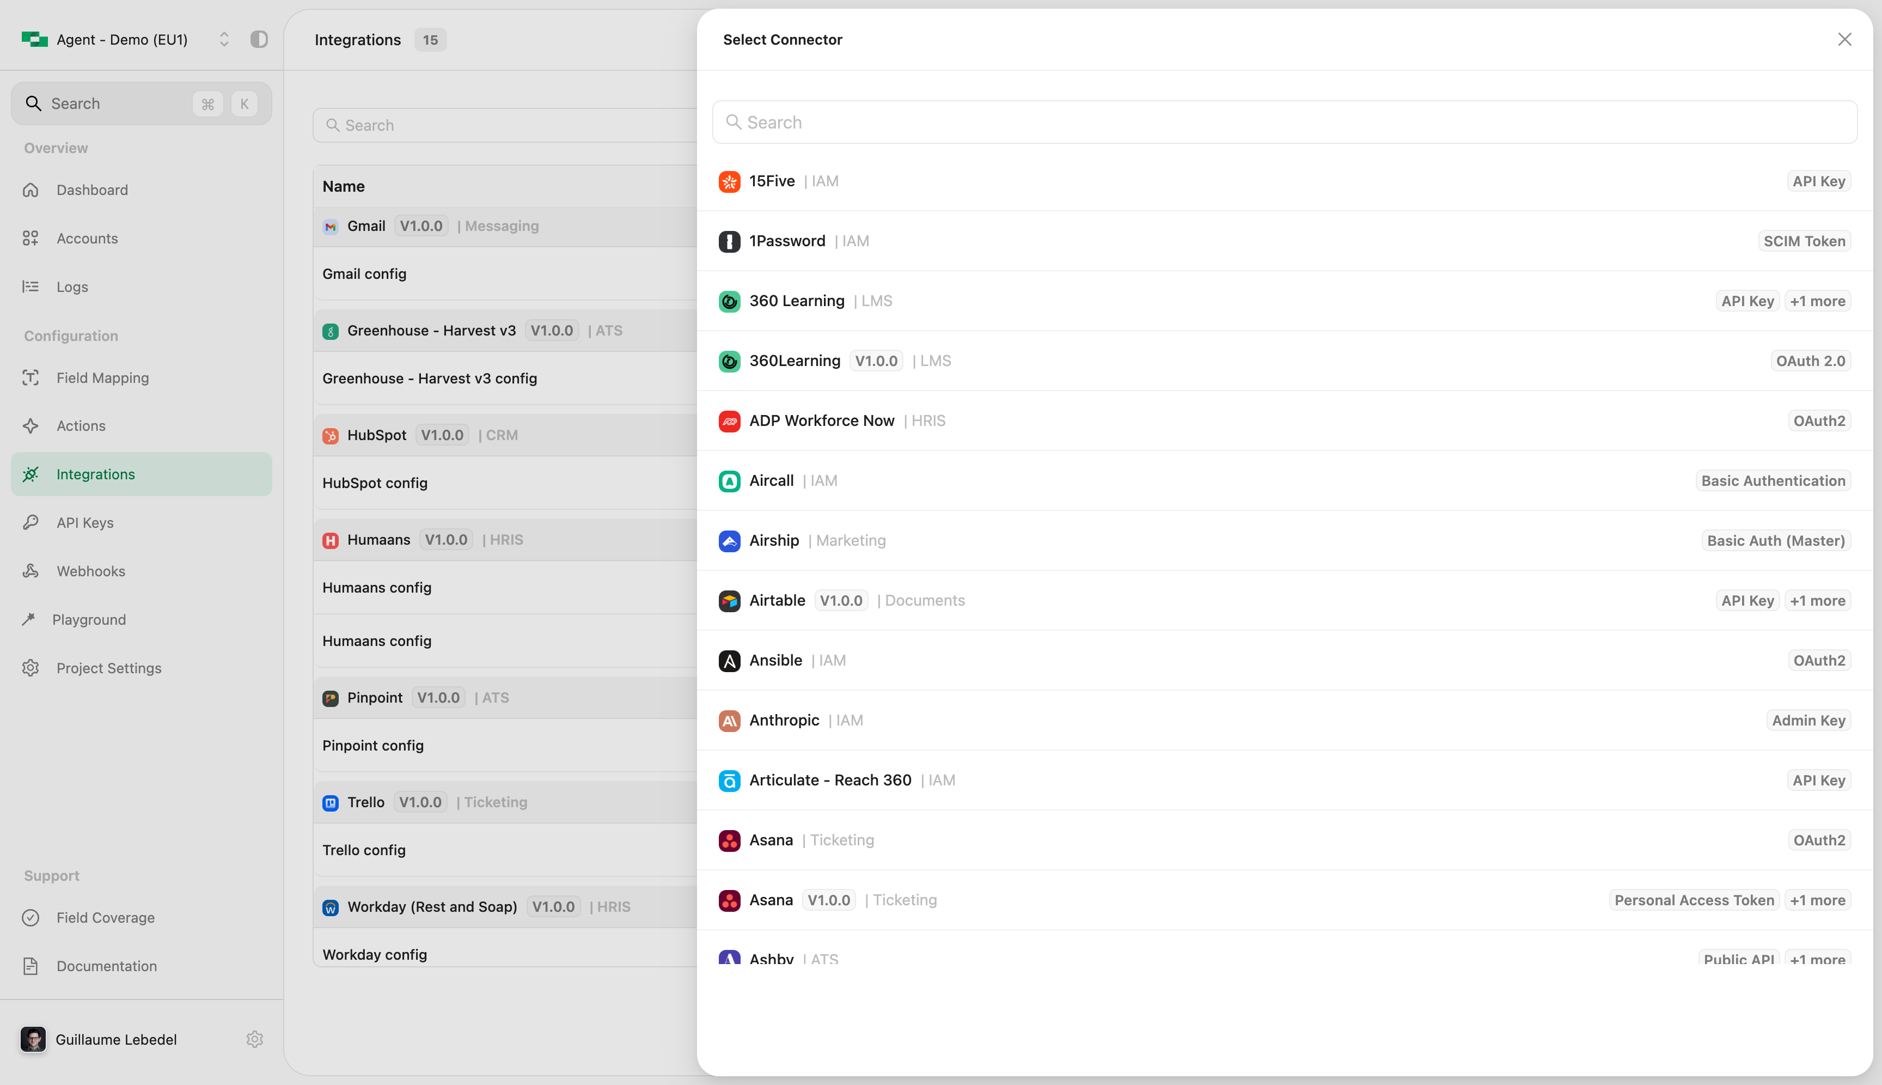Toggle the sidebar collapse icon

coord(259,40)
